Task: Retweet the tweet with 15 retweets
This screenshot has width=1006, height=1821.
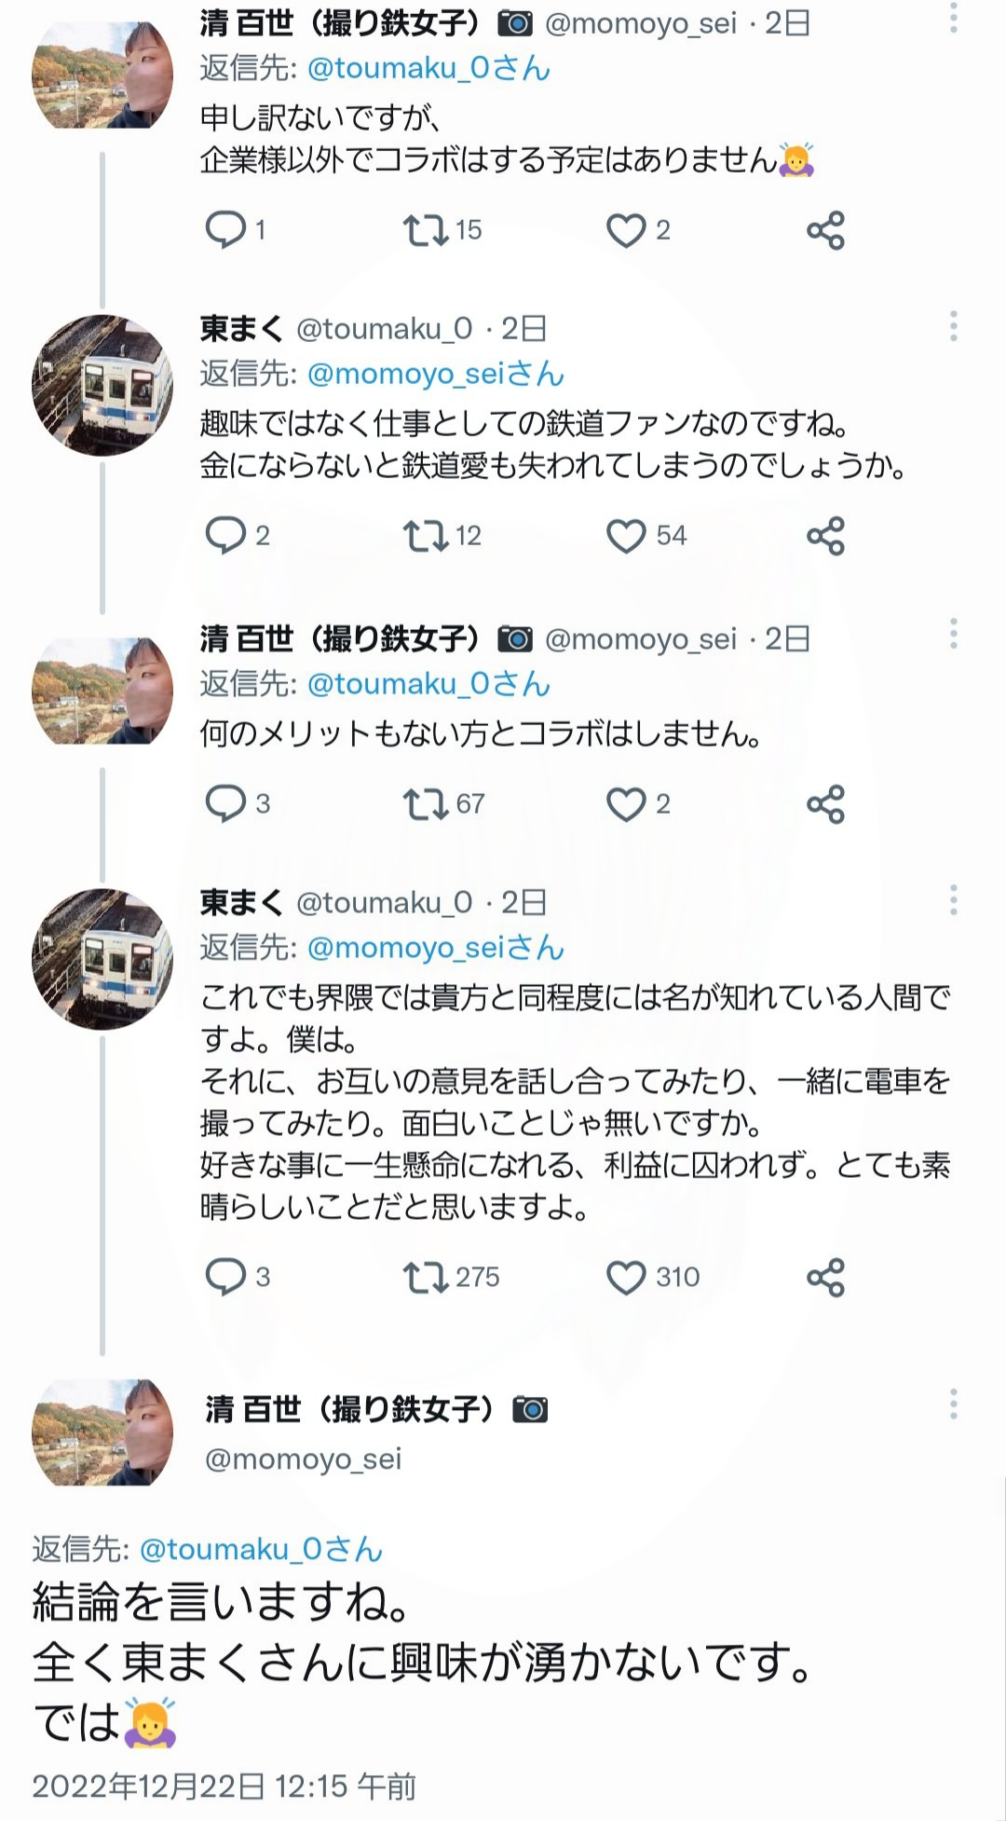Action: coord(426,229)
